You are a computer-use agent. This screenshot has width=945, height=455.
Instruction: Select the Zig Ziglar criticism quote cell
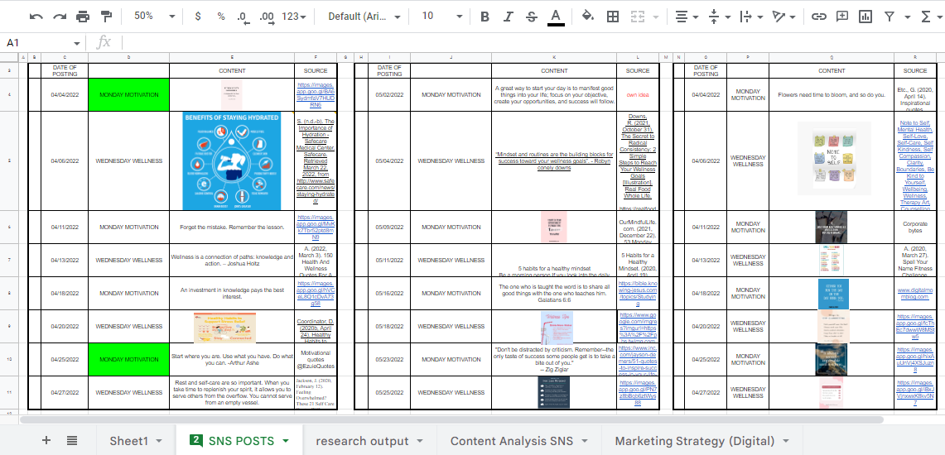click(554, 359)
